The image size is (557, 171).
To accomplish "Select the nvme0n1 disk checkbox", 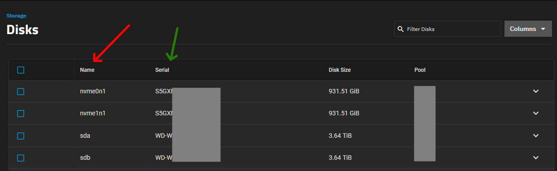I will [x=21, y=92].
